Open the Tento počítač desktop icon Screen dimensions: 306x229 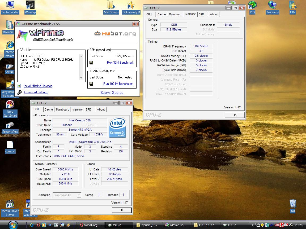click(10, 7)
